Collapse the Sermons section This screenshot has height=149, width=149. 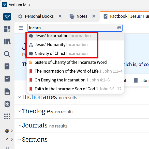coord(20,140)
